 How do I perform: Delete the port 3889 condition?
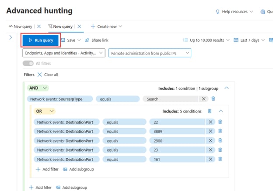[x=220, y=131]
